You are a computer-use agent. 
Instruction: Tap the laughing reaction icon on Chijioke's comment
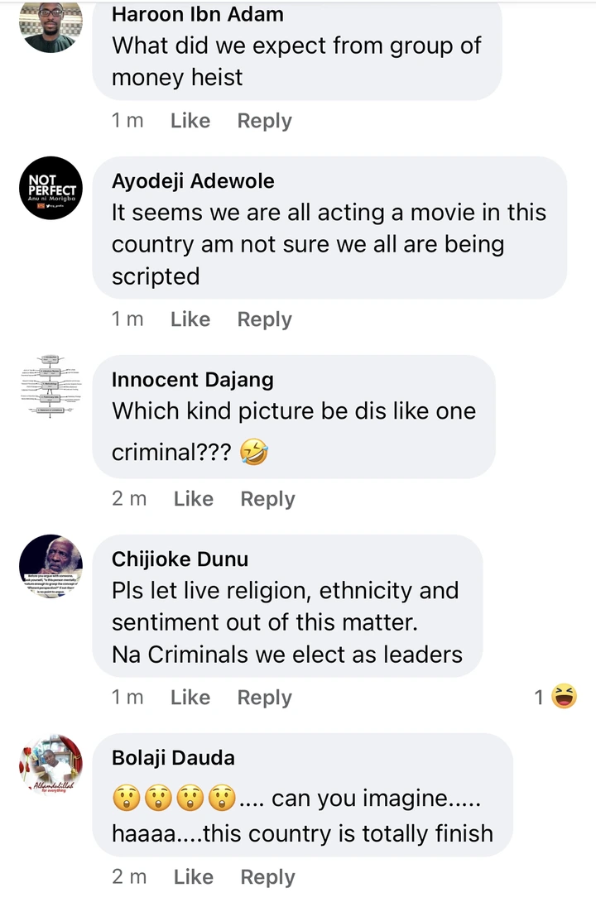pyautogui.click(x=565, y=698)
